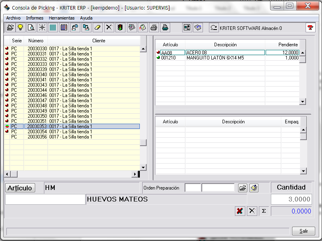Click the red X delete button
The image size is (322, 241).
pos(240,211)
